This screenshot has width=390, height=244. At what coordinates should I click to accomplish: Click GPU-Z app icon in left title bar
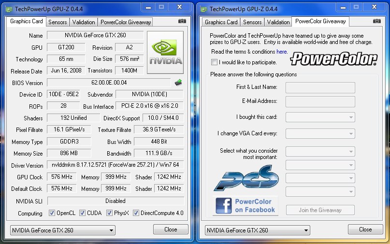pos(9,10)
